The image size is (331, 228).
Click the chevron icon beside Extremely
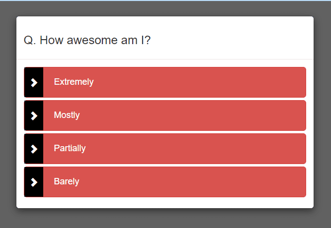tap(34, 82)
